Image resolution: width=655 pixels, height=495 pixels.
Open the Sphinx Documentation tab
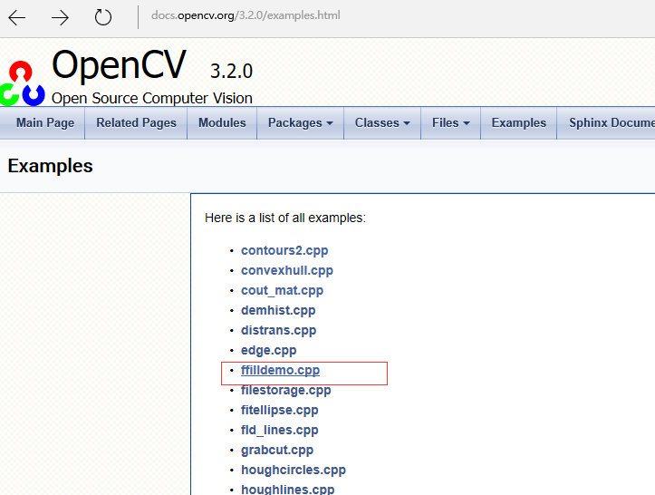coord(609,123)
